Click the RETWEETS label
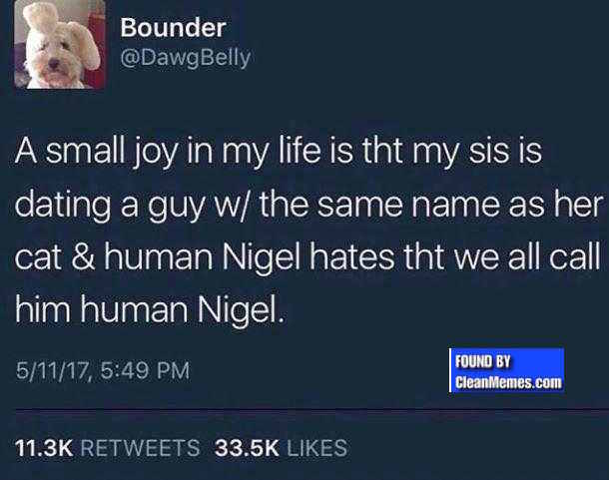The width and height of the screenshot is (609, 480). (x=140, y=448)
